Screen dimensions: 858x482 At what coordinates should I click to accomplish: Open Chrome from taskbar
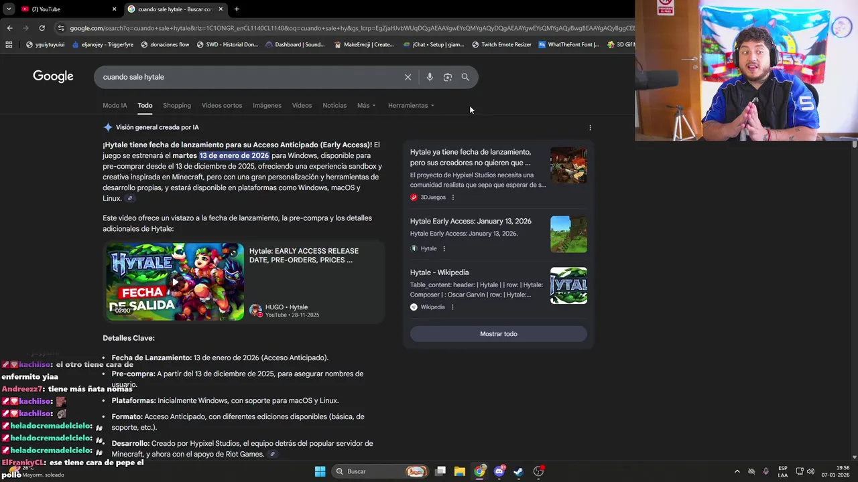(479, 471)
